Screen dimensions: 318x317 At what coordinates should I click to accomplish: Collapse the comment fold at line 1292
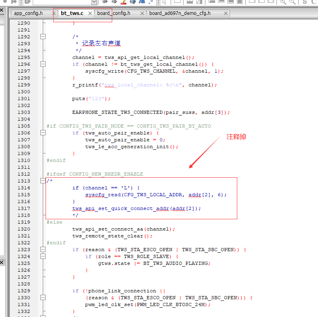click(x=43, y=37)
